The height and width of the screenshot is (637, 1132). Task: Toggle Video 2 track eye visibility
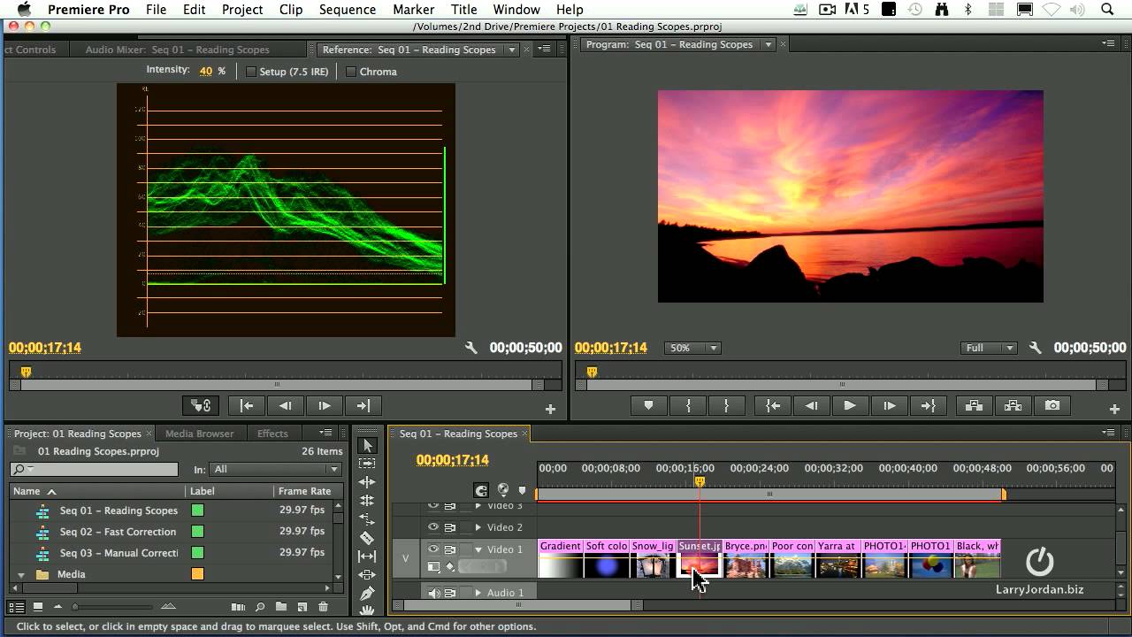[433, 526]
